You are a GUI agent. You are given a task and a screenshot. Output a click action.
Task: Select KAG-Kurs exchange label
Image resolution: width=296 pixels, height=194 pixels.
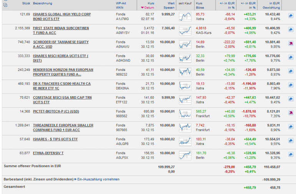point(203,33)
